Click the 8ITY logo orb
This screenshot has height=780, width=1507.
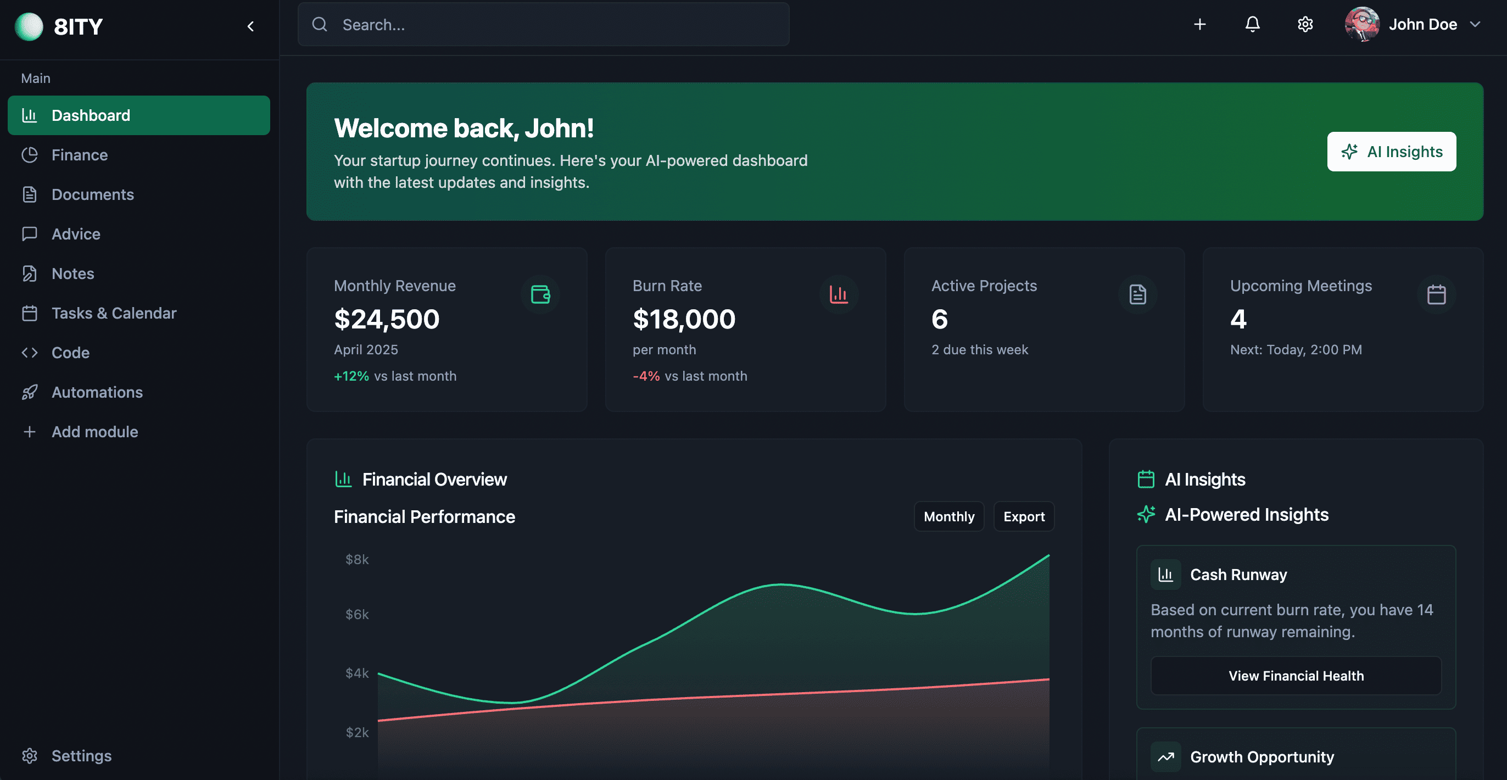(x=29, y=26)
